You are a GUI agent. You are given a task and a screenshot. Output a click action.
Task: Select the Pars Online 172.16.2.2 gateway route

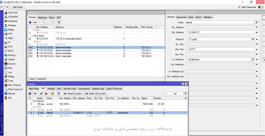(x=96, y=39)
